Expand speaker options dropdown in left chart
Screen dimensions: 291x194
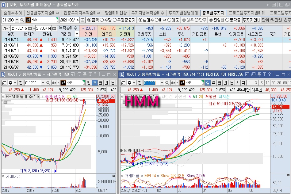(x=58, y=83)
